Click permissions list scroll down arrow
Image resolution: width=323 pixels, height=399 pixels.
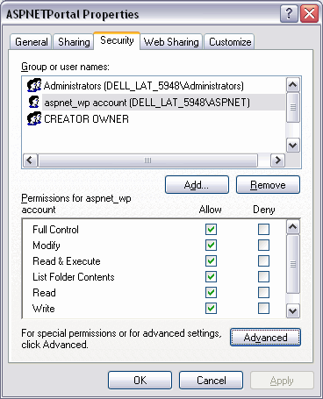coord(293,311)
